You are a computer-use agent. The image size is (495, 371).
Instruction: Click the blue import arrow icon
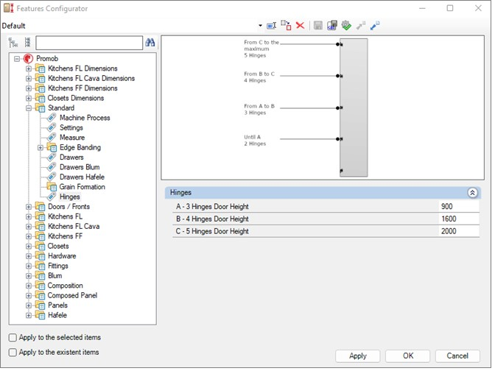(x=375, y=25)
